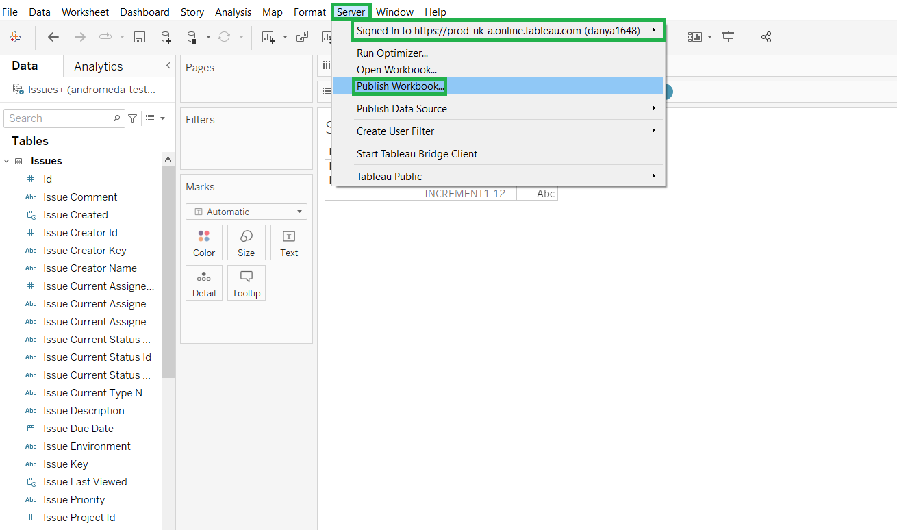This screenshot has height=530, width=897.
Task: Create a new worksheet from the toolbar
Action: pos(268,37)
